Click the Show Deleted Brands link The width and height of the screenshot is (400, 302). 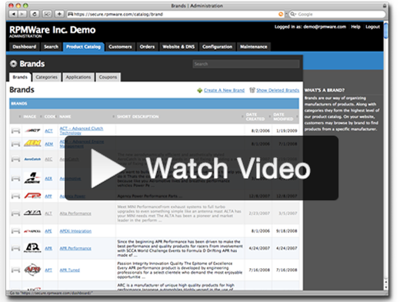pos(278,90)
